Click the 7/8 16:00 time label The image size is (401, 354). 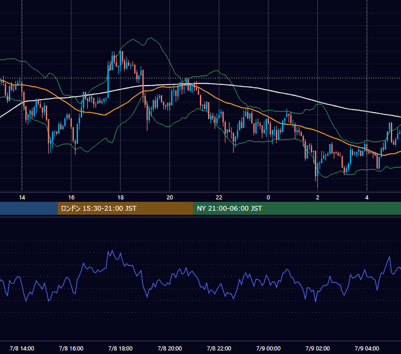click(71, 348)
